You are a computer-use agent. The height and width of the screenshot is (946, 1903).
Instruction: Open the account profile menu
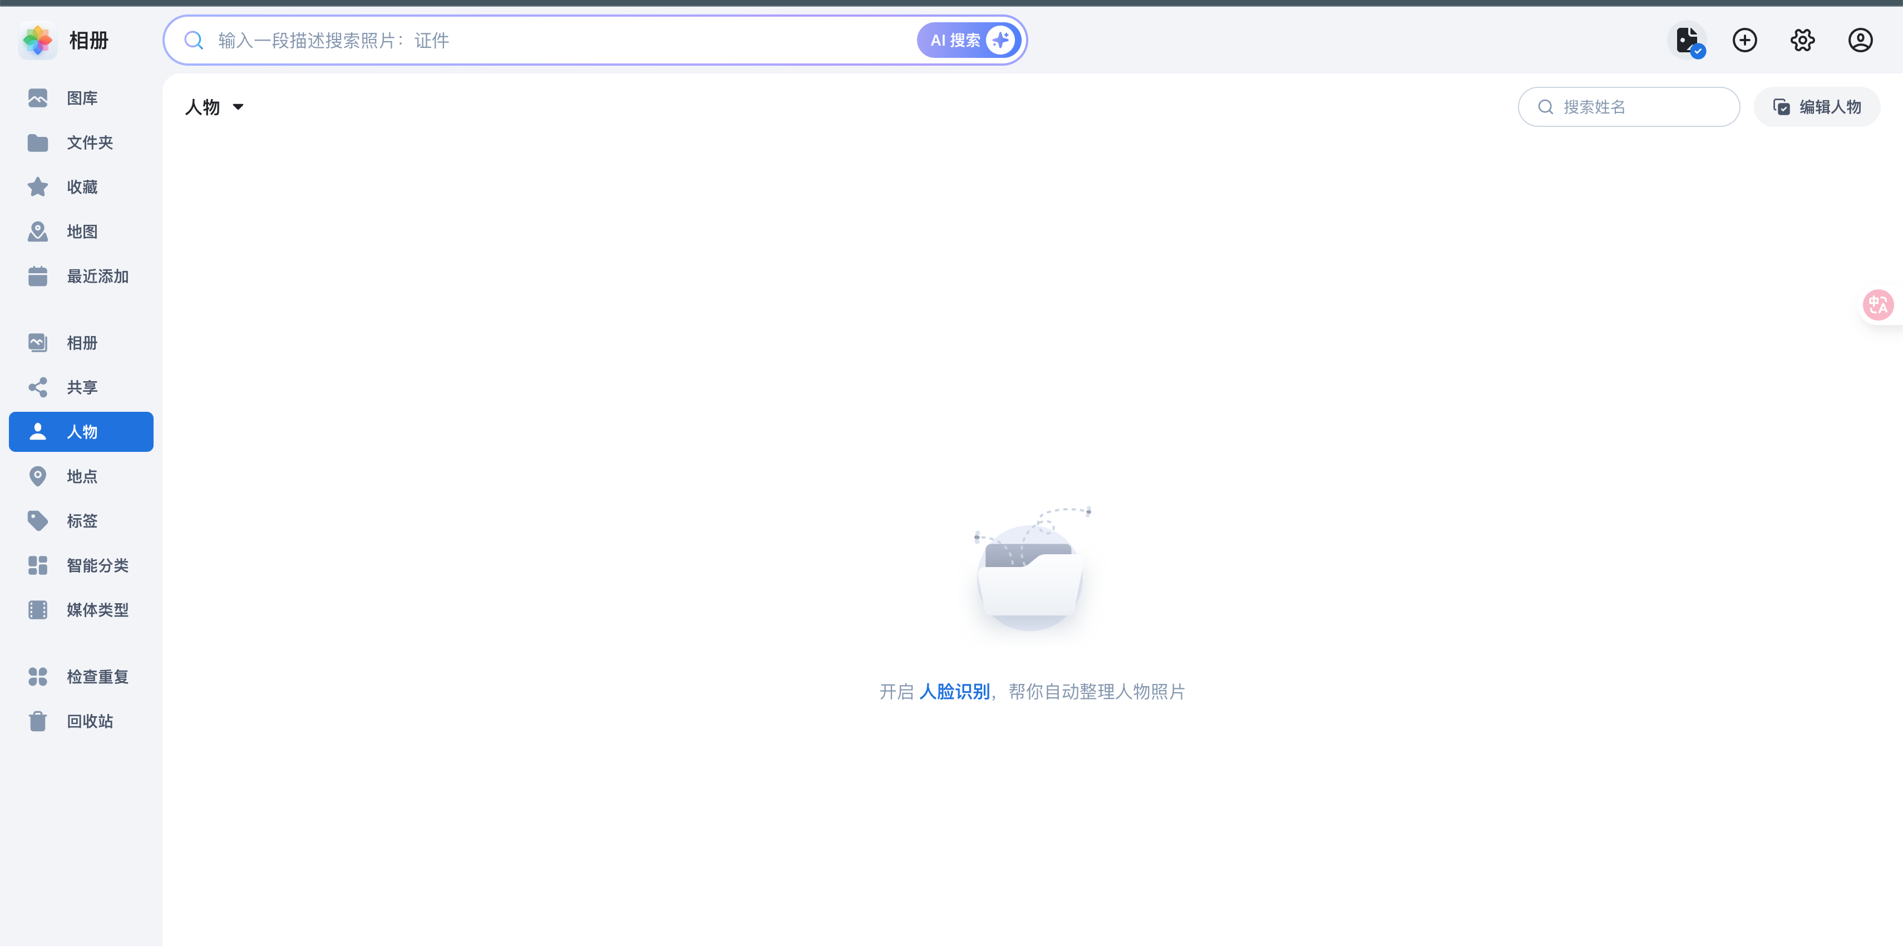[1860, 40]
